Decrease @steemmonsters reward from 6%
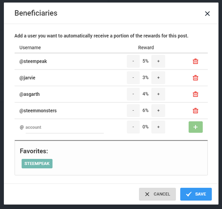This screenshot has height=209, width=222. coord(133,110)
